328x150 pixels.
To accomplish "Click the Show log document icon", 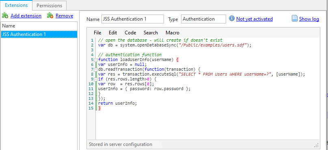I will [295, 19].
